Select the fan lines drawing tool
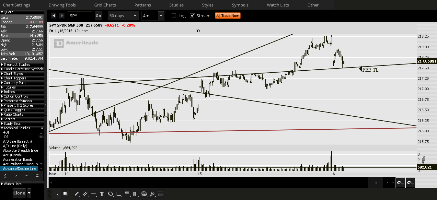This screenshot has height=200, width=437. tap(153, 194)
